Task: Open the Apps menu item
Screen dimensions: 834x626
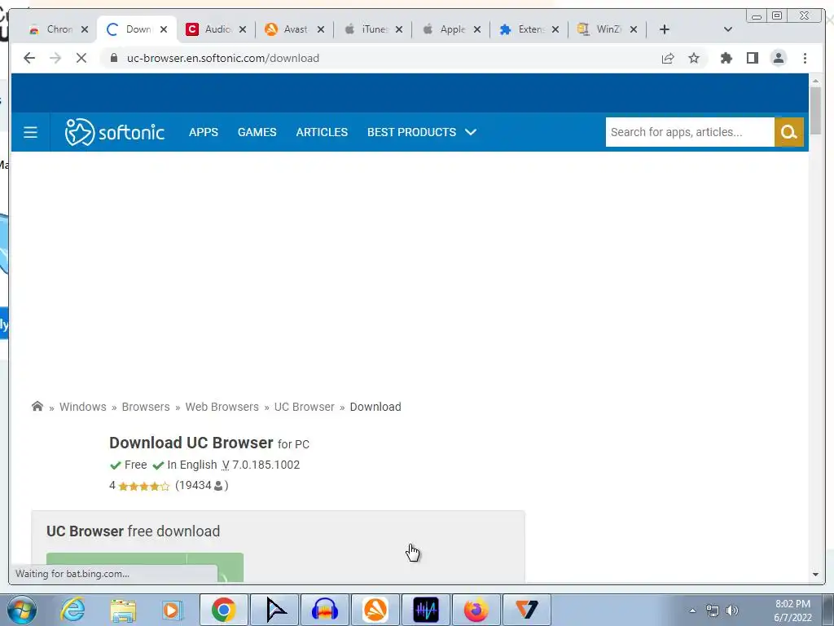Action: pos(203,132)
